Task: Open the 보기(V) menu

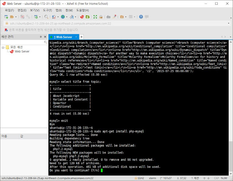Action: pos(35,10)
